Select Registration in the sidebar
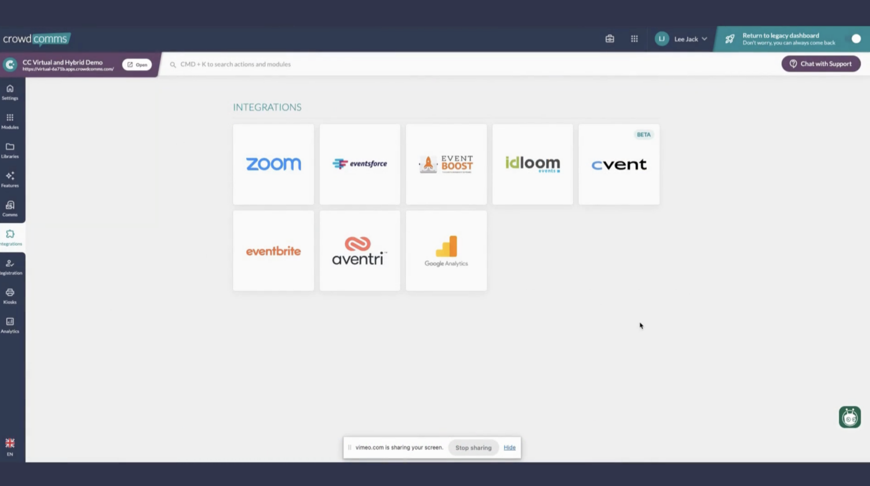 click(x=10, y=267)
